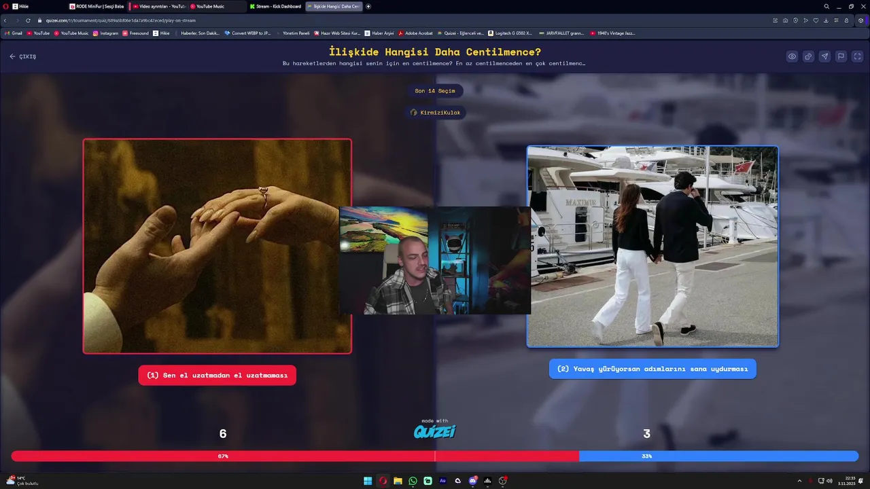Toggle fullscreen mode in the quiz header
Screen dimensions: 870x489
(x=857, y=56)
